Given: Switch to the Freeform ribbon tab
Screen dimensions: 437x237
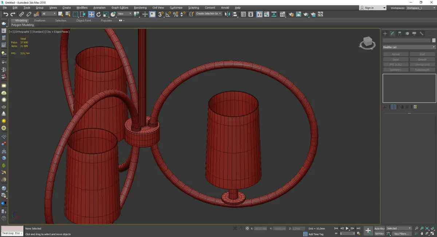Looking at the screenshot, I should click(x=40, y=20).
